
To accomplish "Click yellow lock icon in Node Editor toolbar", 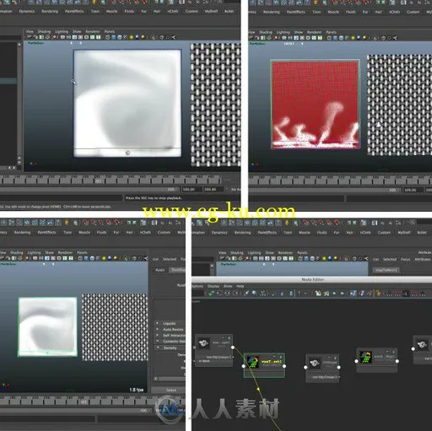I will [378, 294].
